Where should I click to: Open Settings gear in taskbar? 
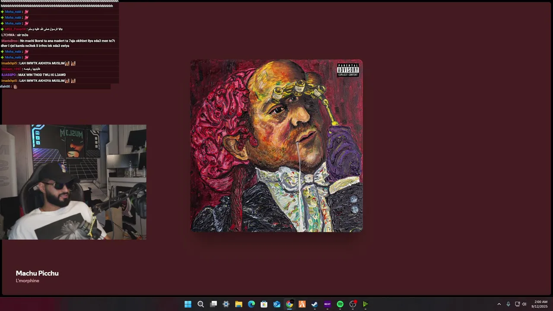[226, 304]
